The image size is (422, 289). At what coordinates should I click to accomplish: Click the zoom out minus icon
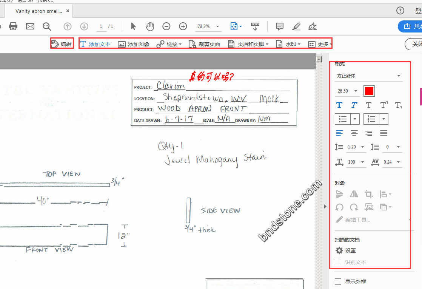pyautogui.click(x=166, y=26)
